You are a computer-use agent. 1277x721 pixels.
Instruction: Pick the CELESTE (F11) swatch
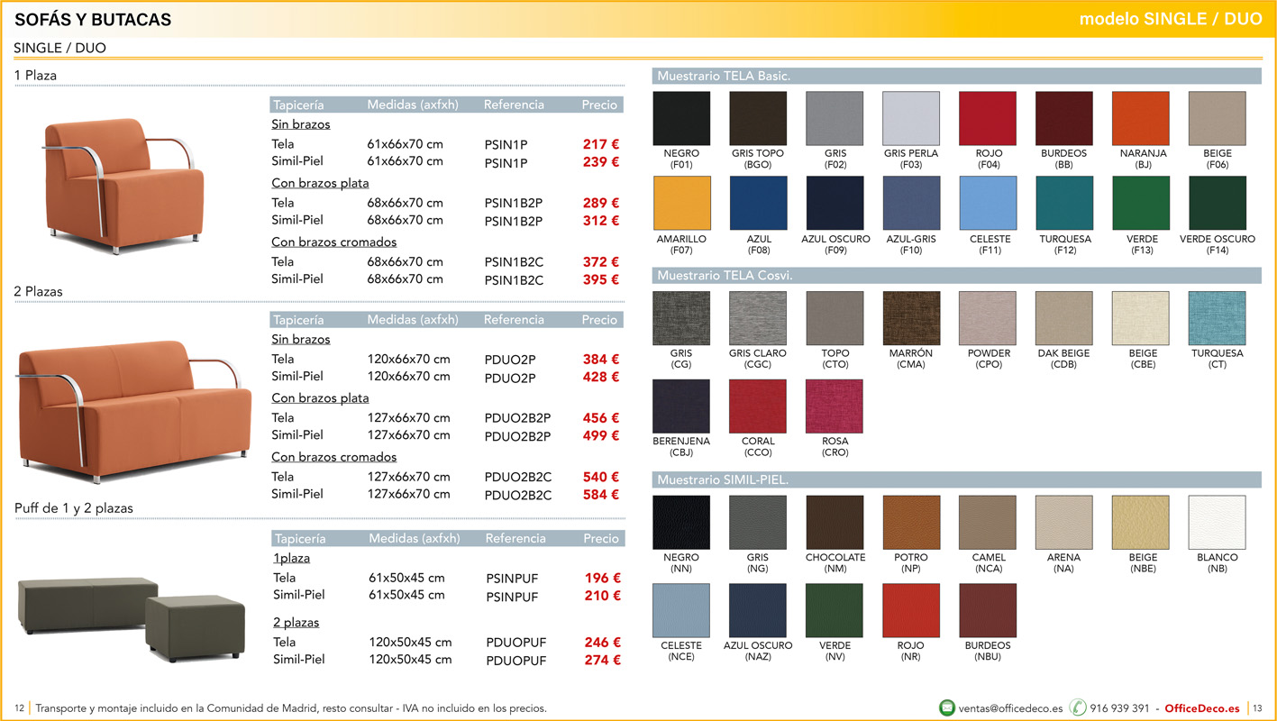tap(988, 203)
